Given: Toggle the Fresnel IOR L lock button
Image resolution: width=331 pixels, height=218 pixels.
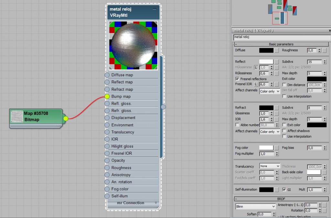Looking at the screenshot, I should click(256, 84).
